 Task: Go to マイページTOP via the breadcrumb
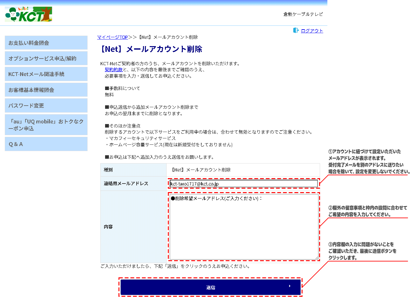pyautogui.click(x=112, y=37)
